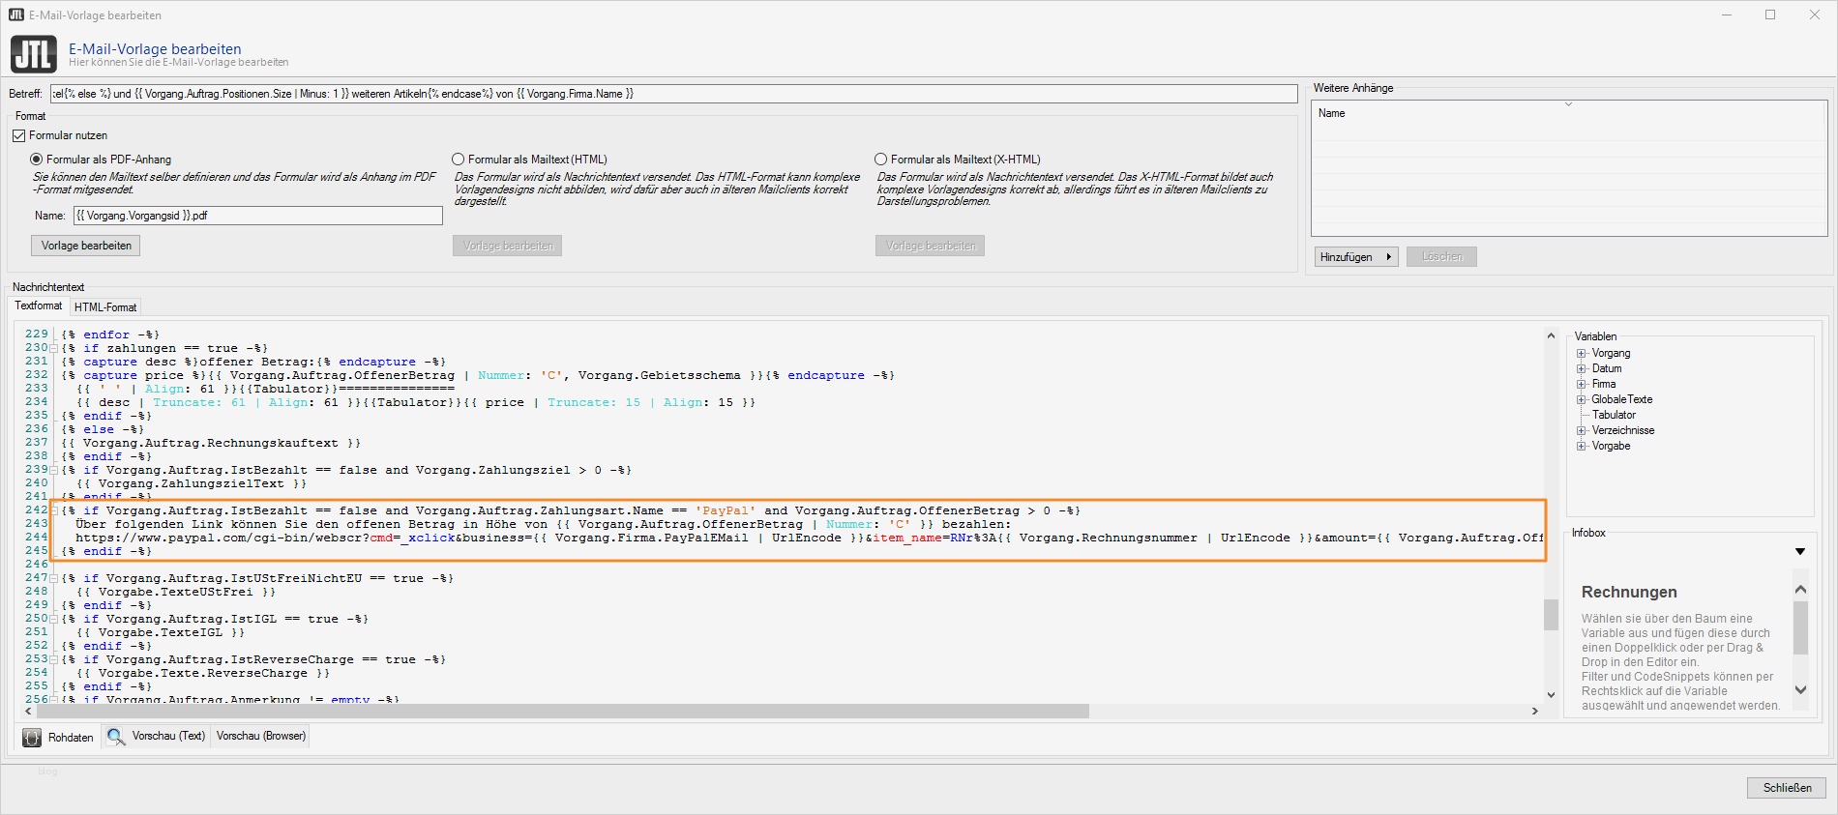Screen dimensions: 1838x815
Task: Click Vorlage bearbeiten below the PDF name field
Action: tap(86, 246)
